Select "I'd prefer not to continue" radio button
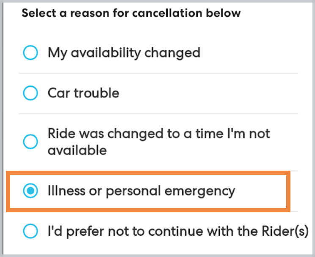The height and width of the screenshot is (257, 315). (x=30, y=231)
